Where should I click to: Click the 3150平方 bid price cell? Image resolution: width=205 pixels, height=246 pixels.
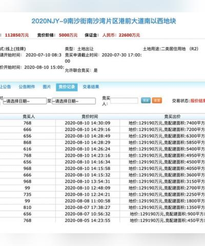coord(167,182)
